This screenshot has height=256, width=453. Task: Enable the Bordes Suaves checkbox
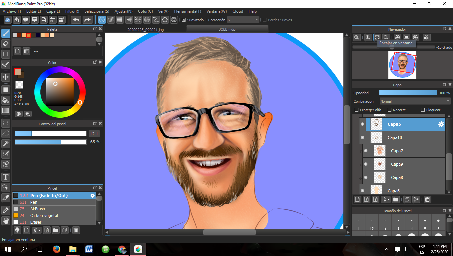tap(264, 20)
